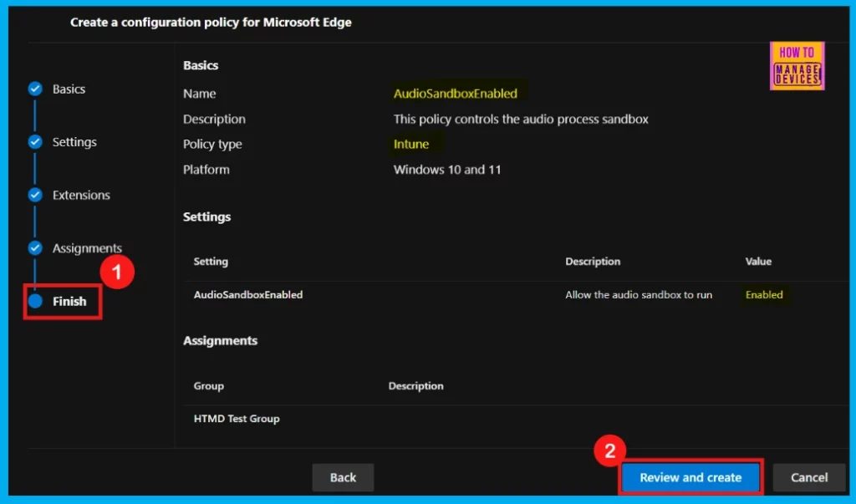This screenshot has width=856, height=504.
Task: Switch to the Extensions wizard step
Action: coord(81,195)
